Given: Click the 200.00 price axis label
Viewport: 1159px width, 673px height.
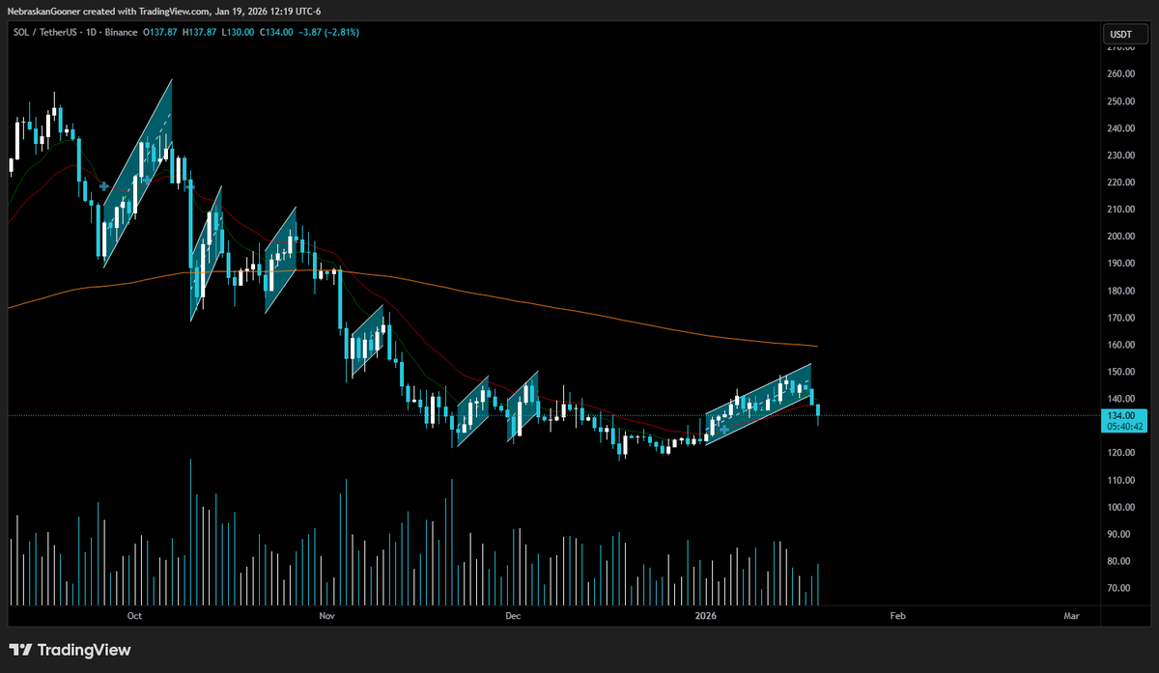Looking at the screenshot, I should [x=1120, y=237].
